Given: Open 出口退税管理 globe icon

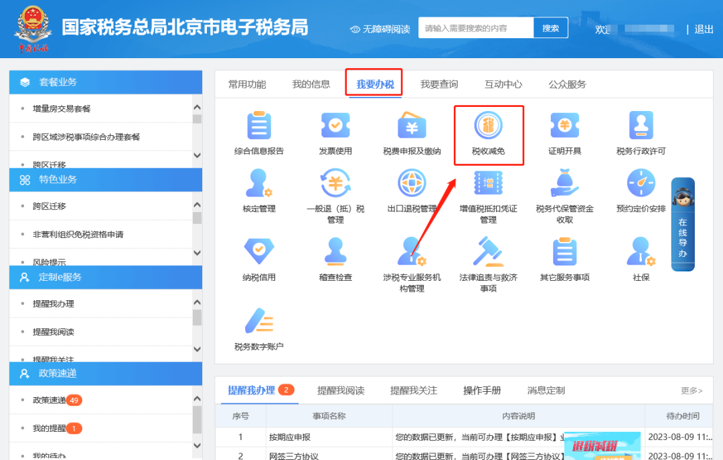Looking at the screenshot, I should 412,183.
